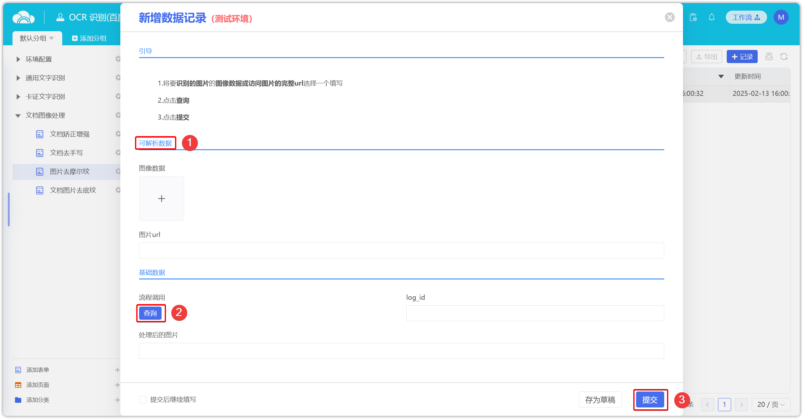Click the 文档图片去底纹 form icon
803x419 pixels.
(40, 190)
